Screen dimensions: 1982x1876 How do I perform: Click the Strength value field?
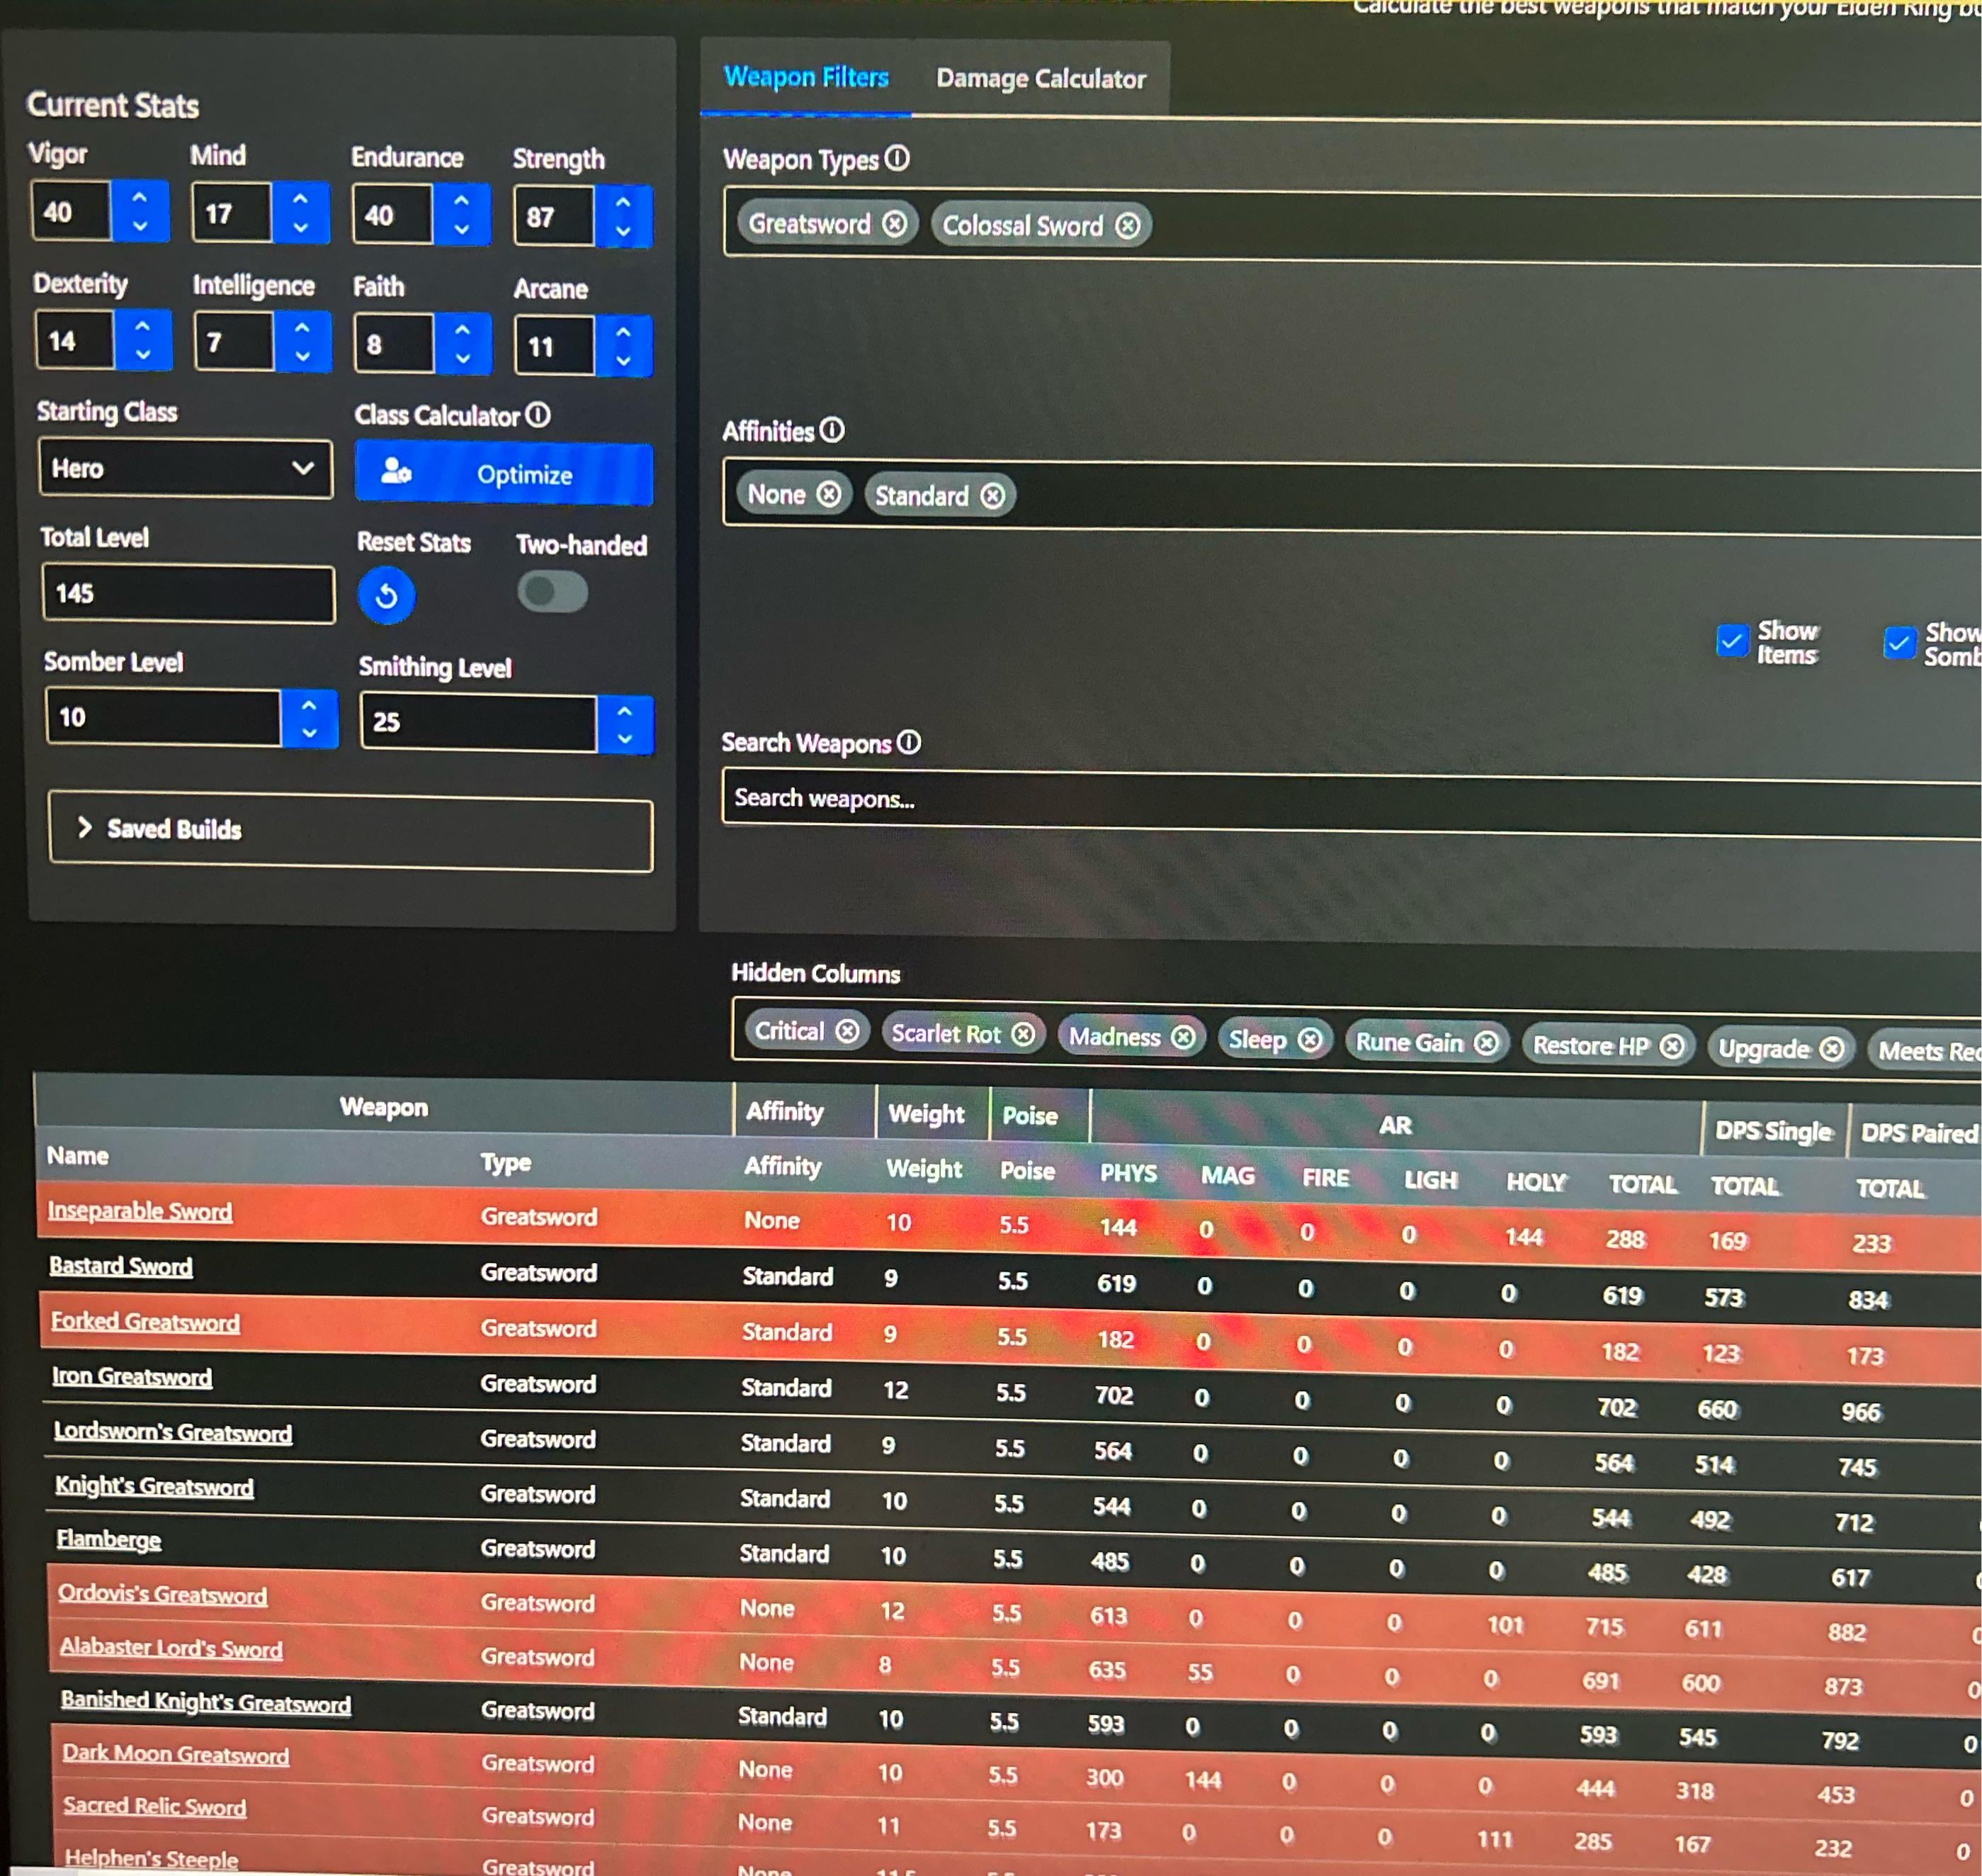555,216
